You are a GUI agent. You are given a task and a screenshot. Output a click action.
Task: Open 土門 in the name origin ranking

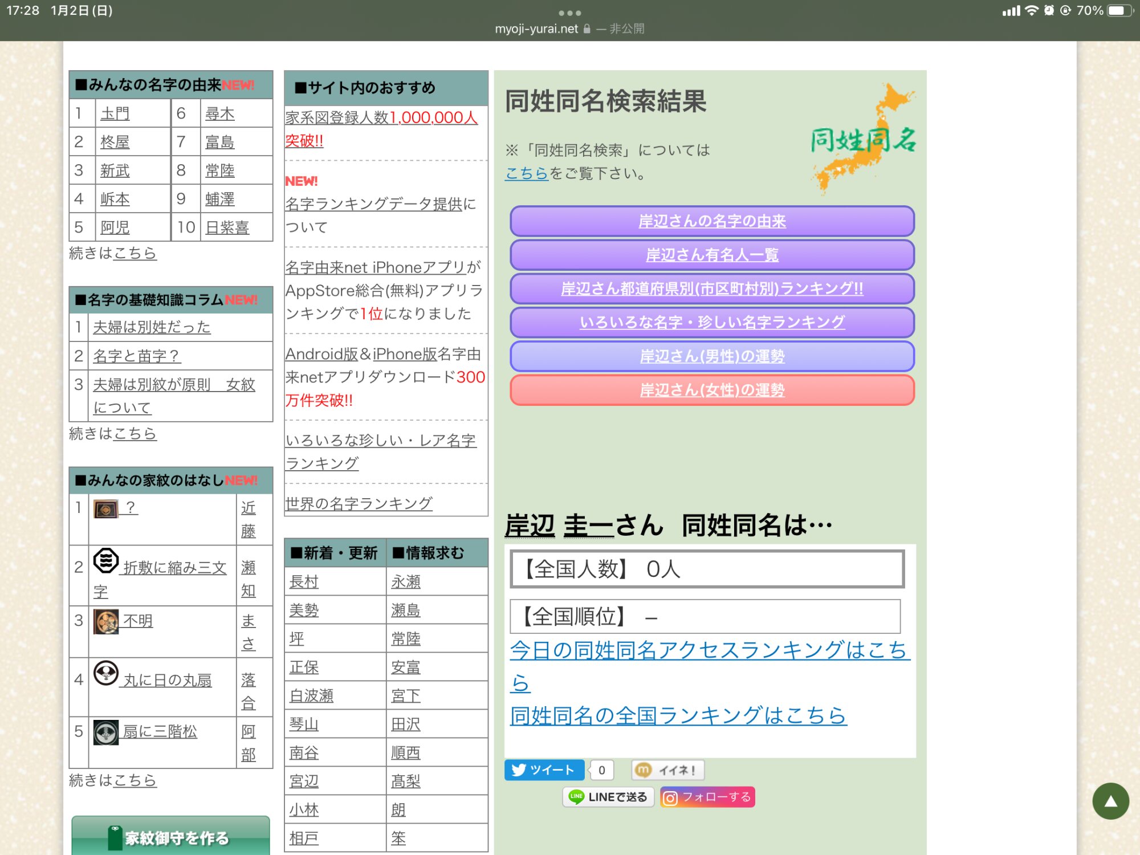[x=115, y=113]
